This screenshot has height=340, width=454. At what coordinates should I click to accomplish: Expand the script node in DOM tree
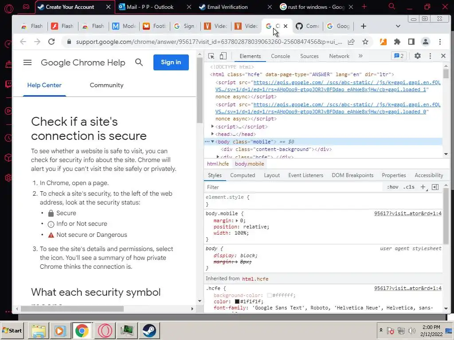pos(212,126)
